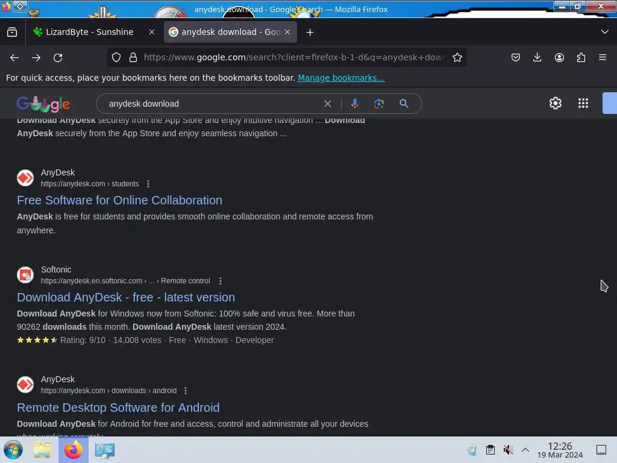The width and height of the screenshot is (617, 463).
Task: Open Firefox View in the tab bar
Action: pyautogui.click(x=12, y=32)
